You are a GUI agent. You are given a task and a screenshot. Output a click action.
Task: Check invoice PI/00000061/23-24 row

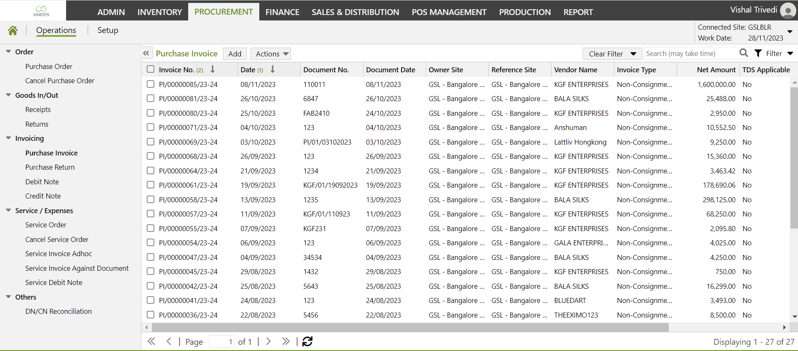151,185
